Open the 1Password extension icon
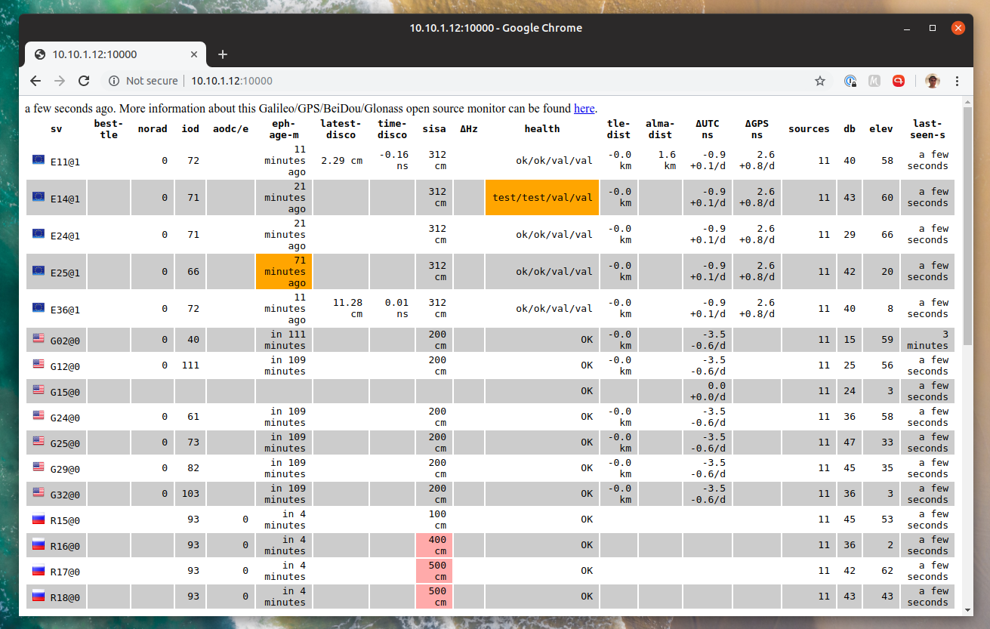This screenshot has height=629, width=990. tap(850, 81)
